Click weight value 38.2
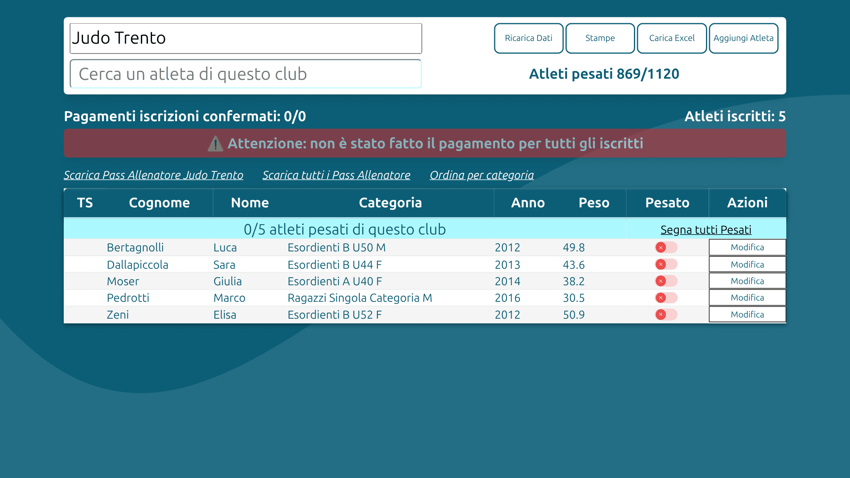Viewport: 850px width, 478px height. (x=574, y=281)
